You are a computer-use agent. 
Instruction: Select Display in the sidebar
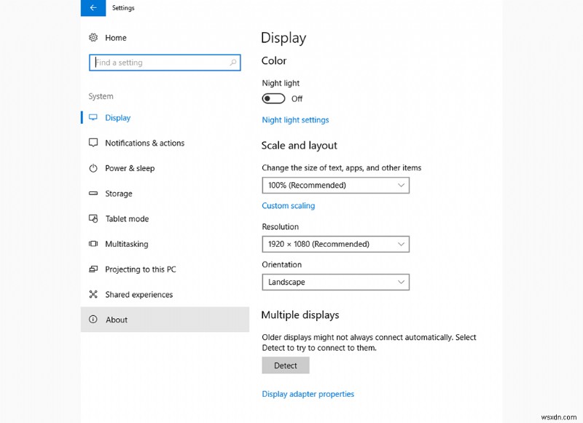pyautogui.click(x=120, y=116)
